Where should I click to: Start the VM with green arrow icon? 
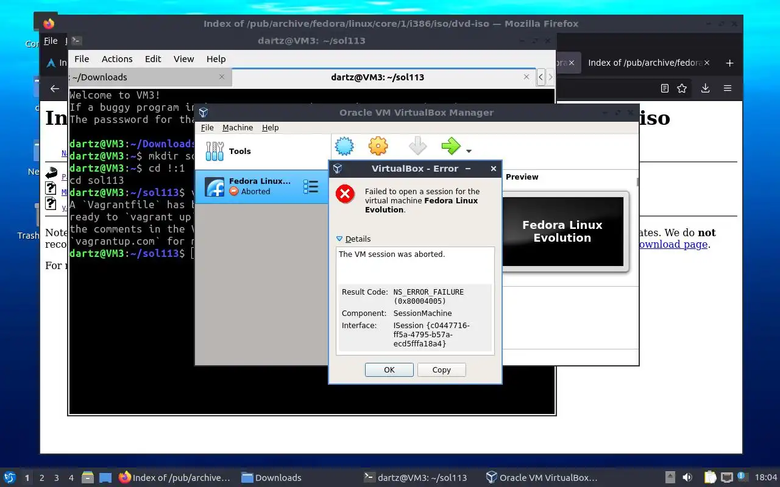click(x=450, y=146)
